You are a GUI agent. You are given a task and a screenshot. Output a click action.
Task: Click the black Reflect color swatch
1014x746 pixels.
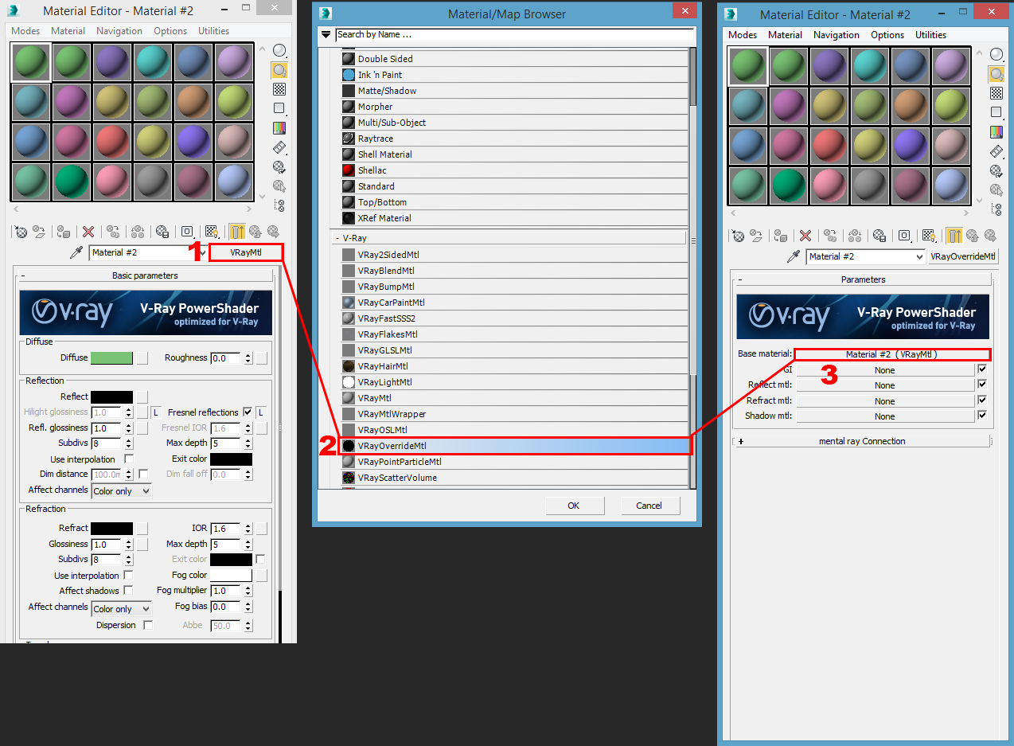tap(111, 396)
